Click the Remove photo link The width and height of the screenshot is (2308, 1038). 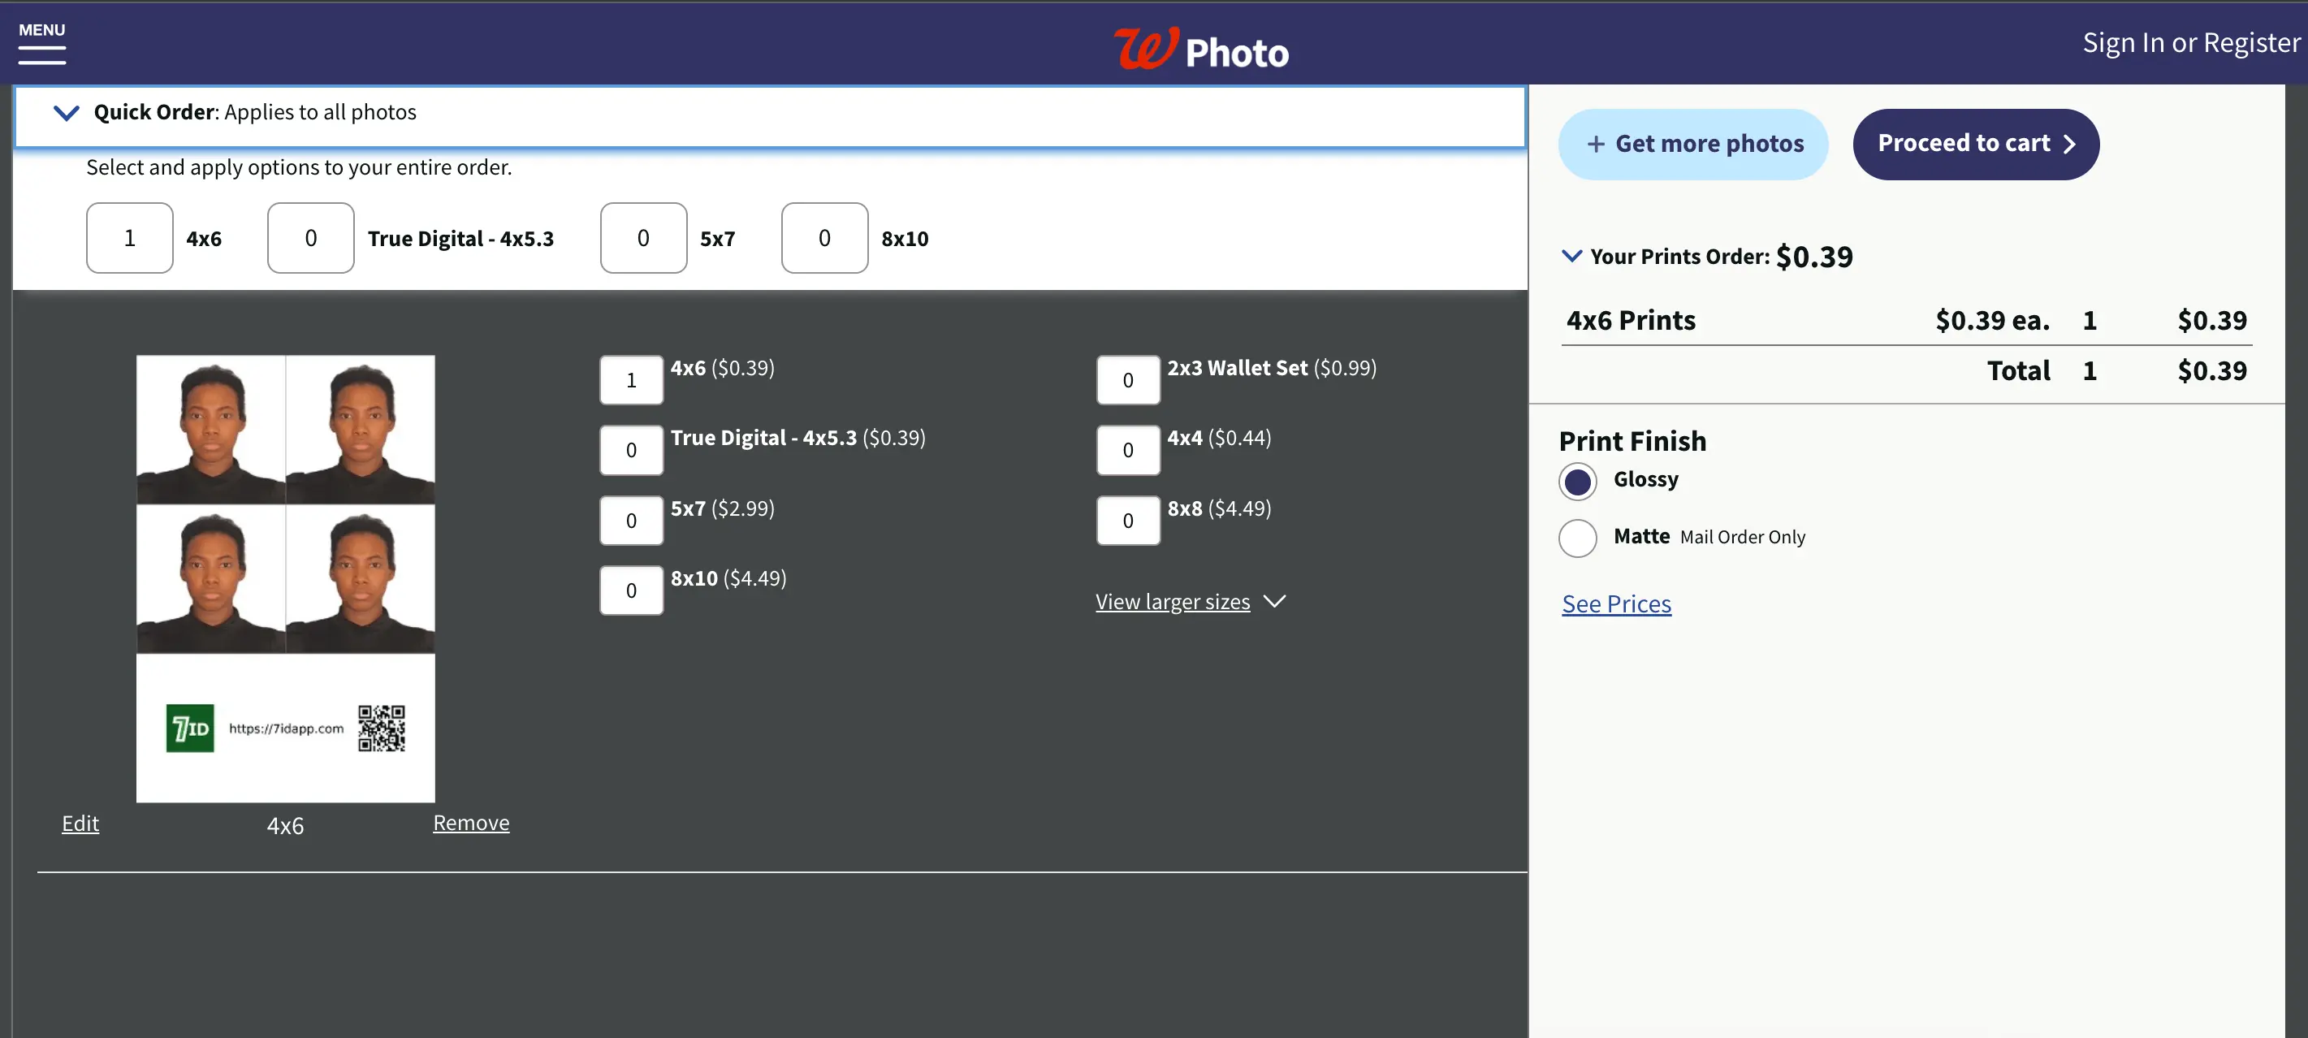(469, 822)
